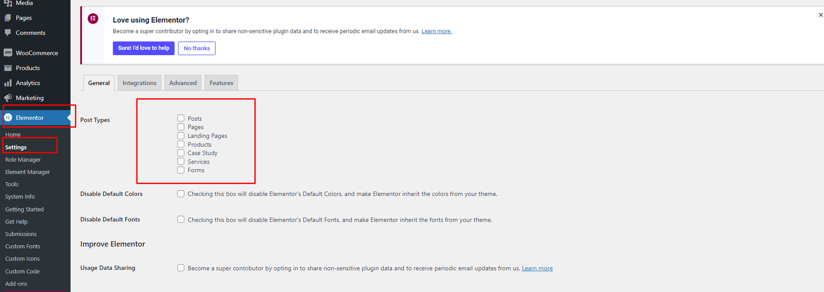The image size is (824, 292).
Task: Click the Analytics bar chart icon
Action: (8, 83)
